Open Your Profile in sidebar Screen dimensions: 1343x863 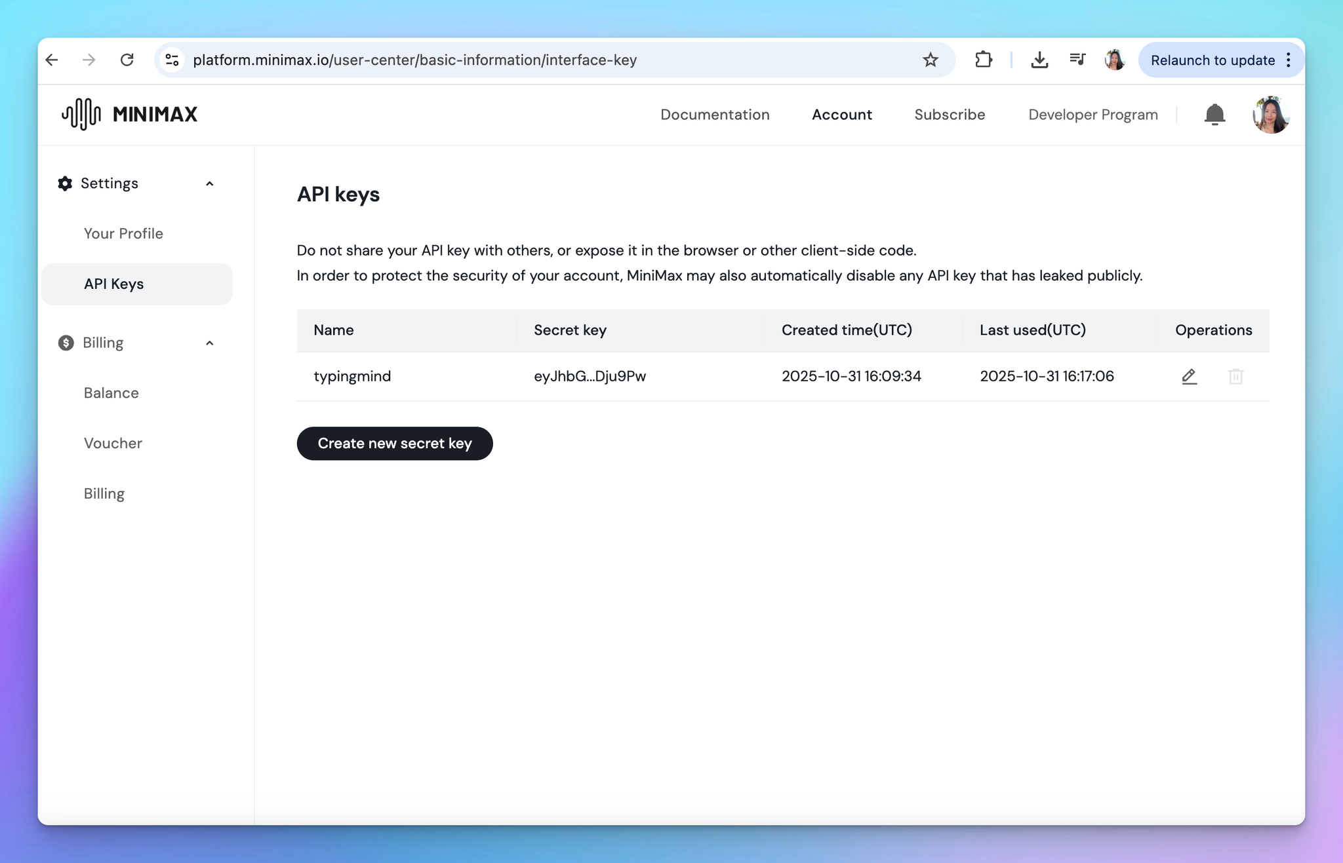(x=123, y=233)
